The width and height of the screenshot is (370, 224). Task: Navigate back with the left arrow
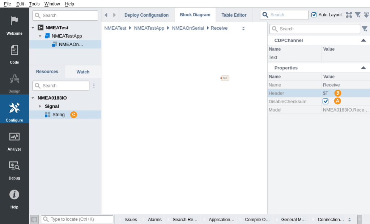(x=106, y=15)
